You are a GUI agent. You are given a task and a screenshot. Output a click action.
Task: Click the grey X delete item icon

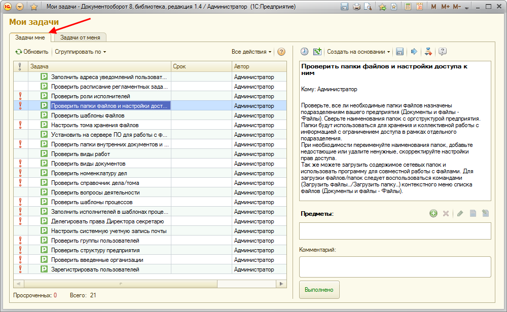click(x=446, y=213)
